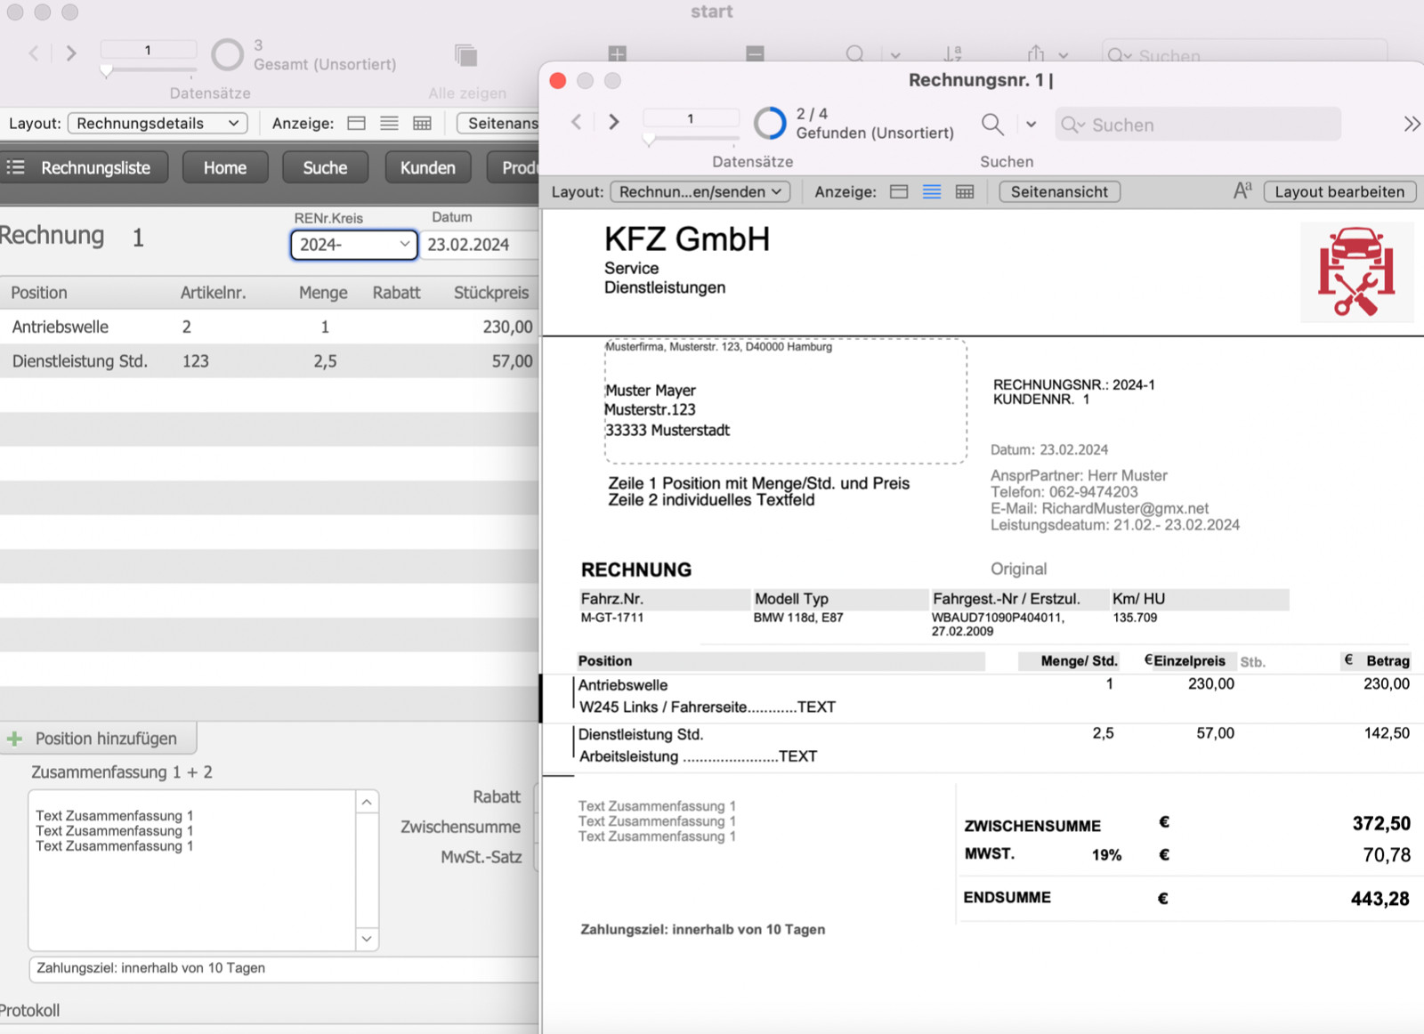The height and width of the screenshot is (1034, 1424).
Task: Open search options chevron next to magnifier
Action: click(x=1031, y=124)
